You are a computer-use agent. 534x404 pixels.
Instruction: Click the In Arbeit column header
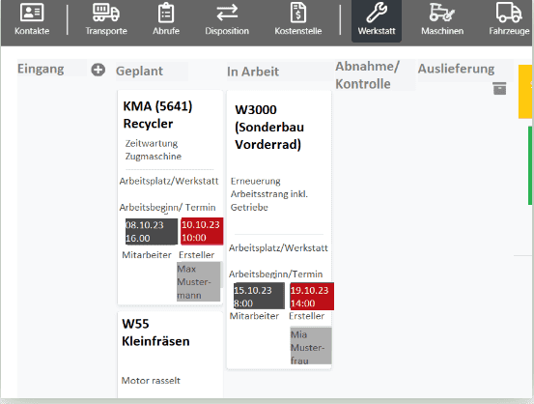coord(253,72)
